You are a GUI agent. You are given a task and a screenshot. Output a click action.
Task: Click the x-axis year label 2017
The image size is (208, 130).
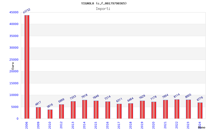point(119,125)
